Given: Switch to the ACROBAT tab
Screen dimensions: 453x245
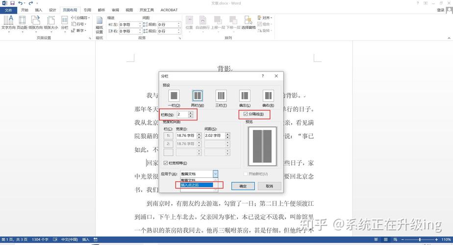Looking at the screenshot, I should (x=169, y=10).
